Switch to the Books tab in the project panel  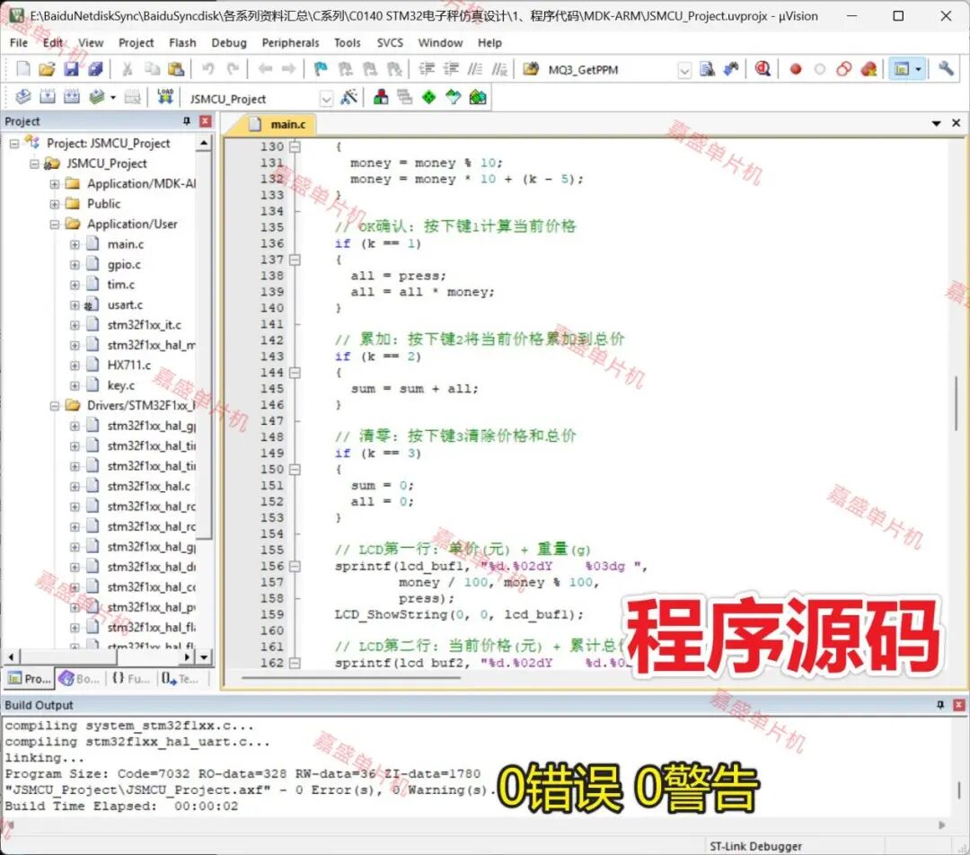pyautogui.click(x=79, y=679)
